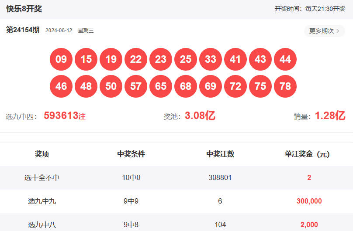
Task: Choose the red ball numbered 78
Action: [x=285, y=86]
